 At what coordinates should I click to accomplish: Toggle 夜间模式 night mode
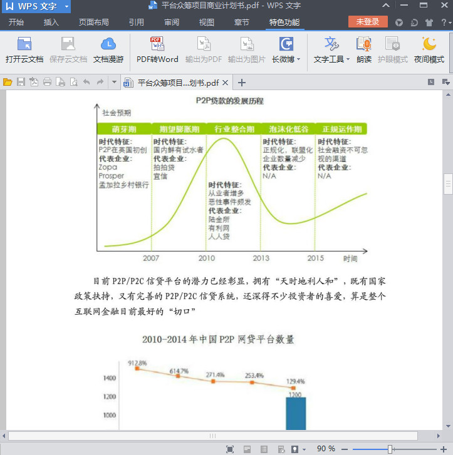tap(429, 50)
